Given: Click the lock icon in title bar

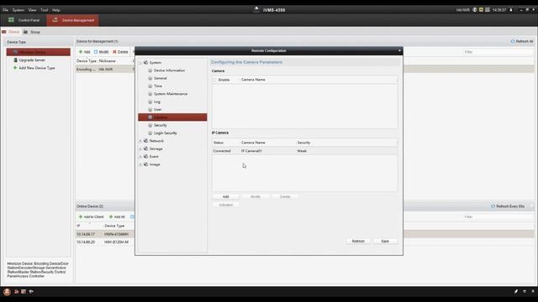Looking at the screenshot, I should (511, 10).
